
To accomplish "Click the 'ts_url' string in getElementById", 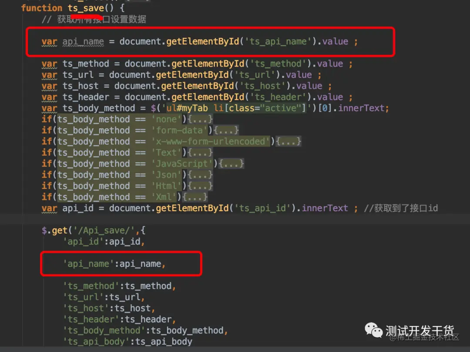I will point(255,75).
